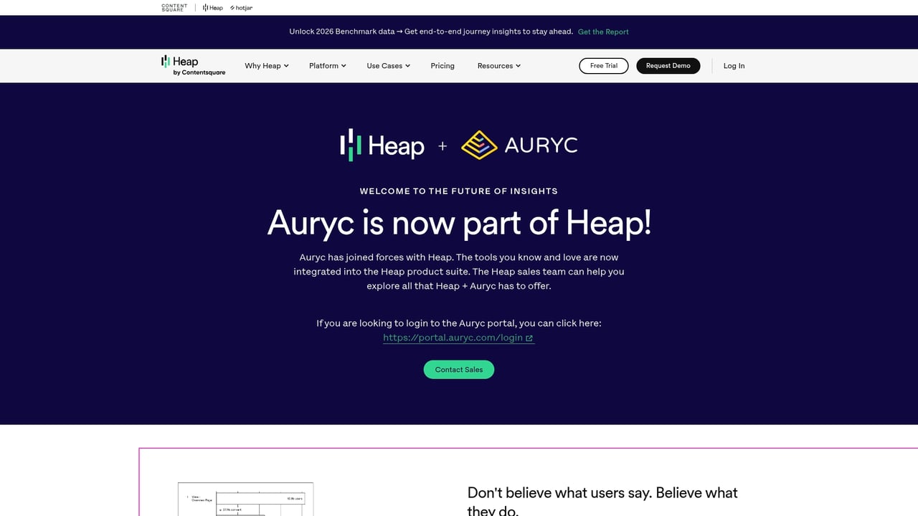The width and height of the screenshot is (918, 516).
Task: Click the Heap by Contentsquare logo in navigation
Action: (x=192, y=65)
